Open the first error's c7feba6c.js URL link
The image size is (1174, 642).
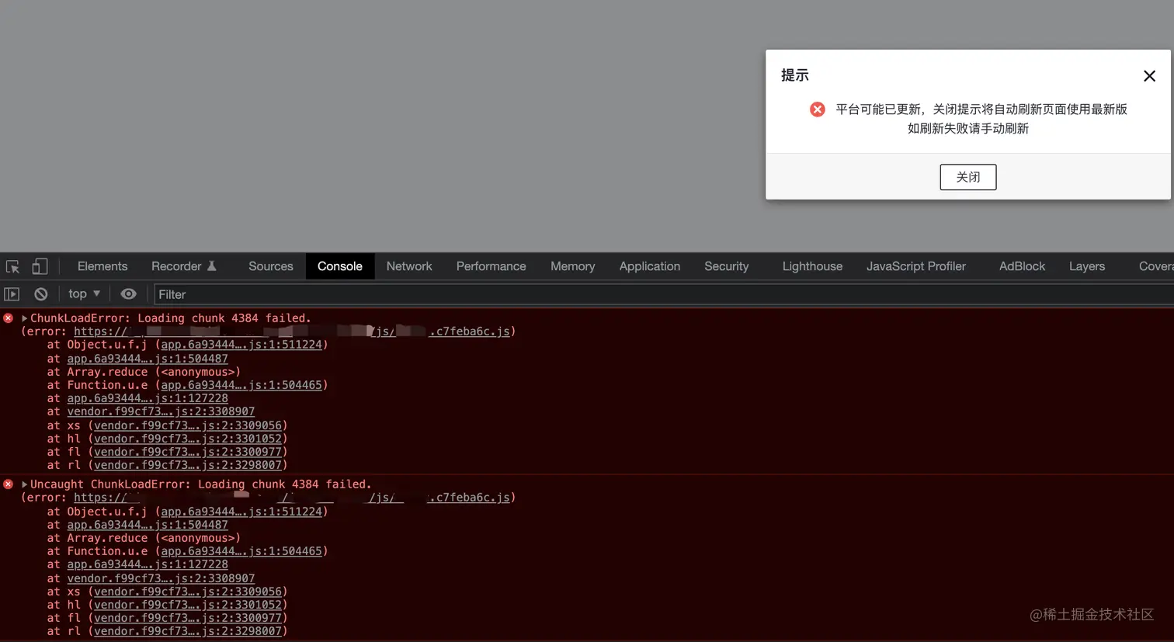pos(292,331)
